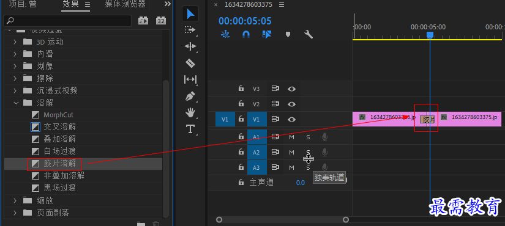Toggle track output eye for V2

tap(291, 104)
